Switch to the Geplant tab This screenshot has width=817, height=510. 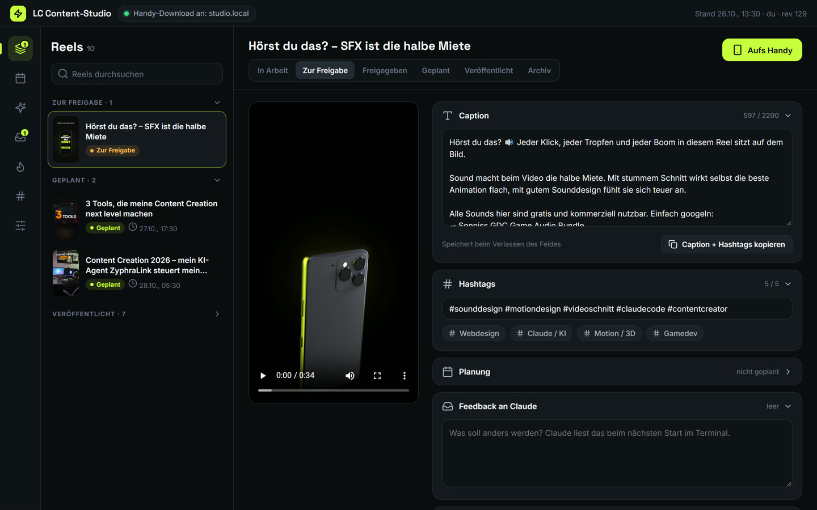pyautogui.click(x=436, y=70)
